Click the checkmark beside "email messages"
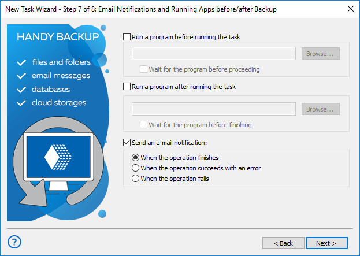 point(22,76)
